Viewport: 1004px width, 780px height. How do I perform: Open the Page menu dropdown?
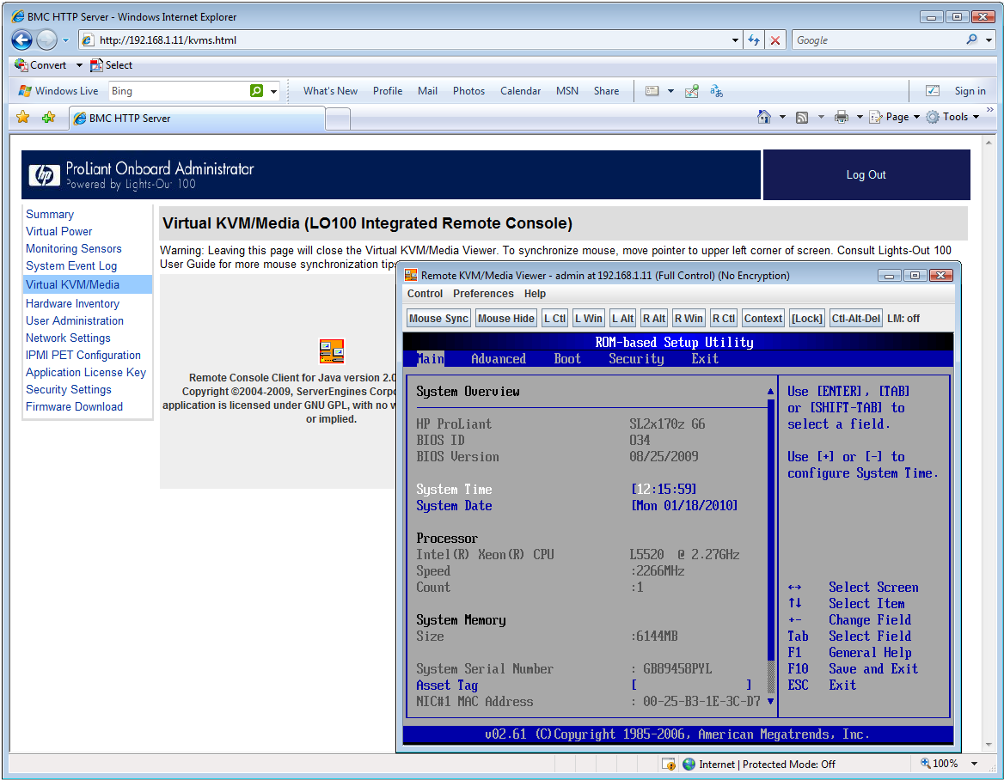(x=895, y=117)
